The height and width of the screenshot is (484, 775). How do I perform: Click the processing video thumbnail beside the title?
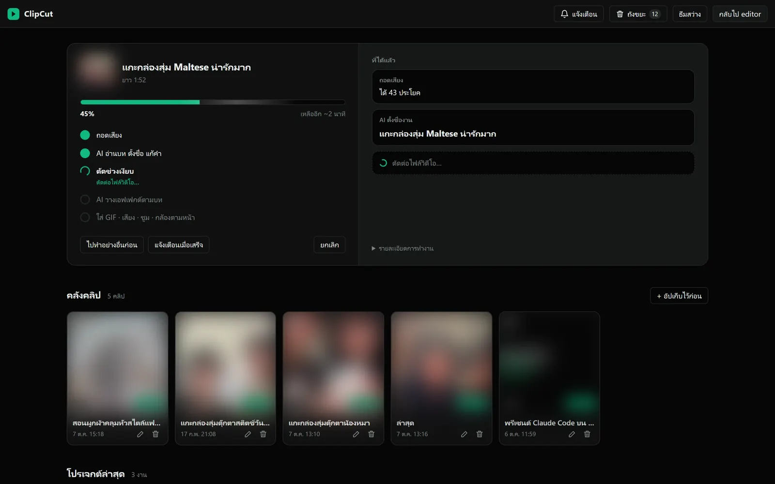[98, 69]
